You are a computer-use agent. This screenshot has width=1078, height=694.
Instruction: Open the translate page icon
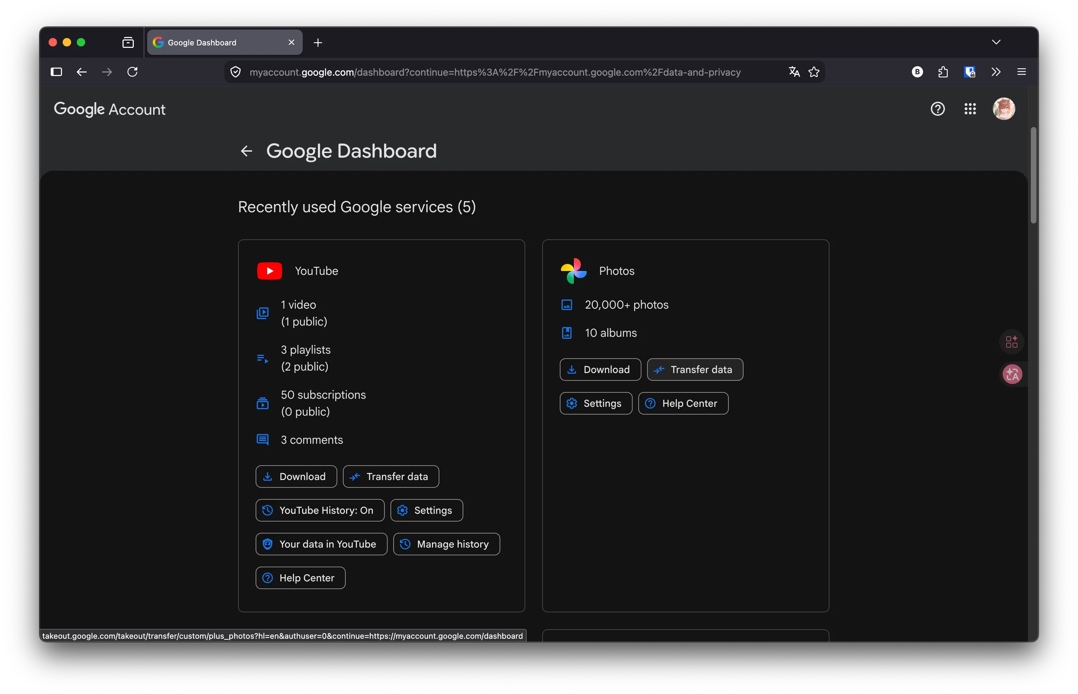tap(794, 72)
